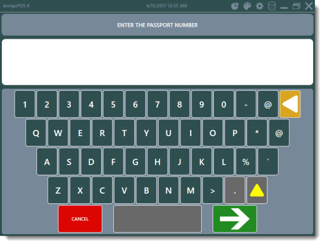324x245 pixels.
Task: Open the settings gear icon
Action: point(259,6)
